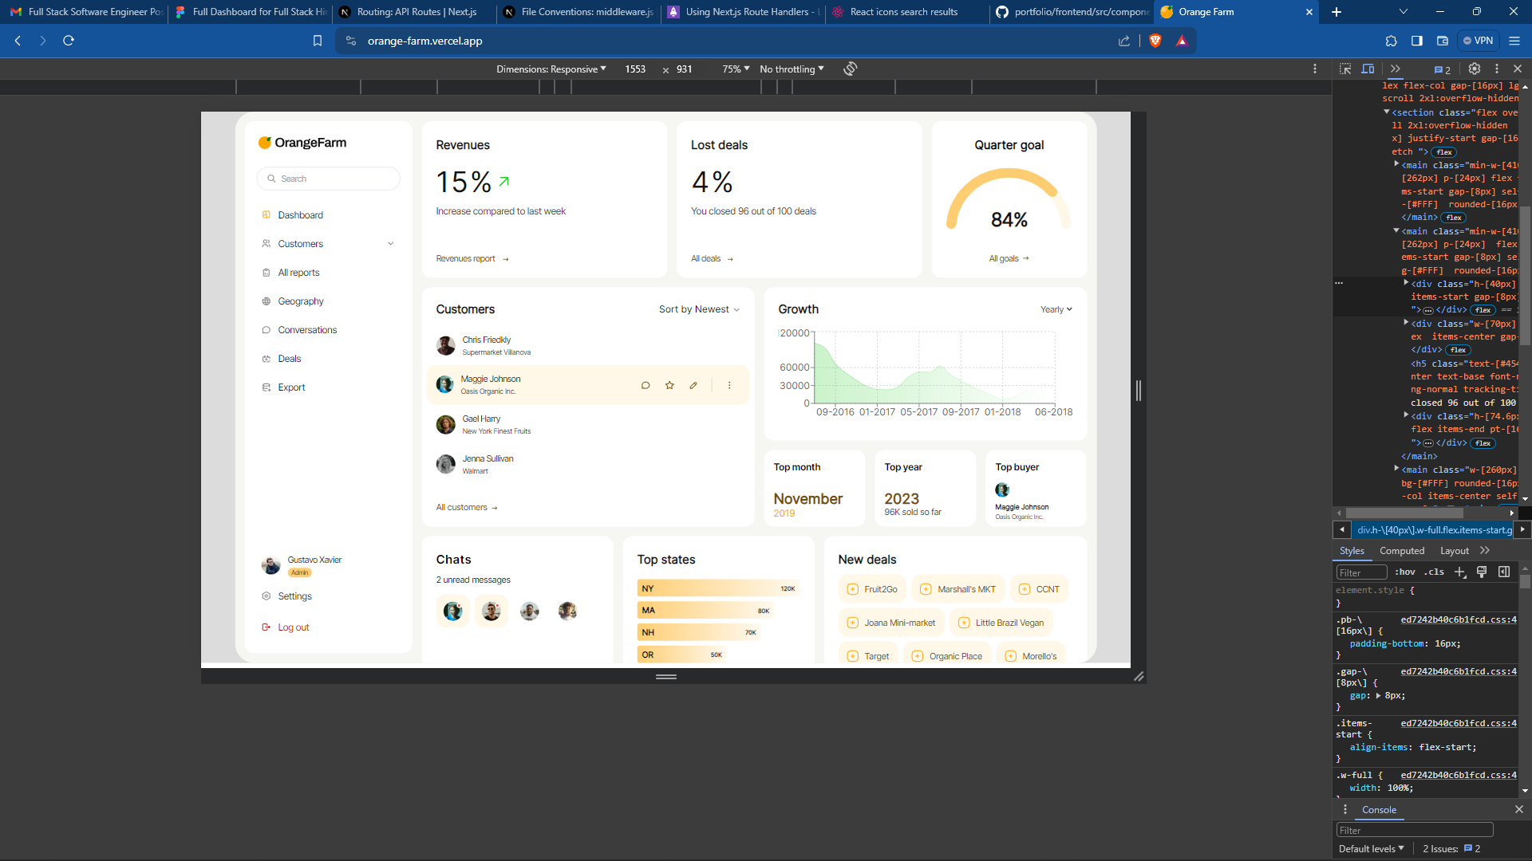This screenshot has width=1532, height=861.
Task: Show more DevTools panels chevron
Action: [1396, 69]
